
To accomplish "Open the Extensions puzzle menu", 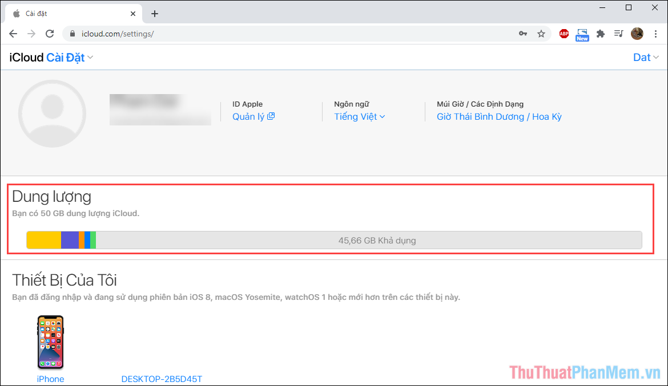I will 601,34.
